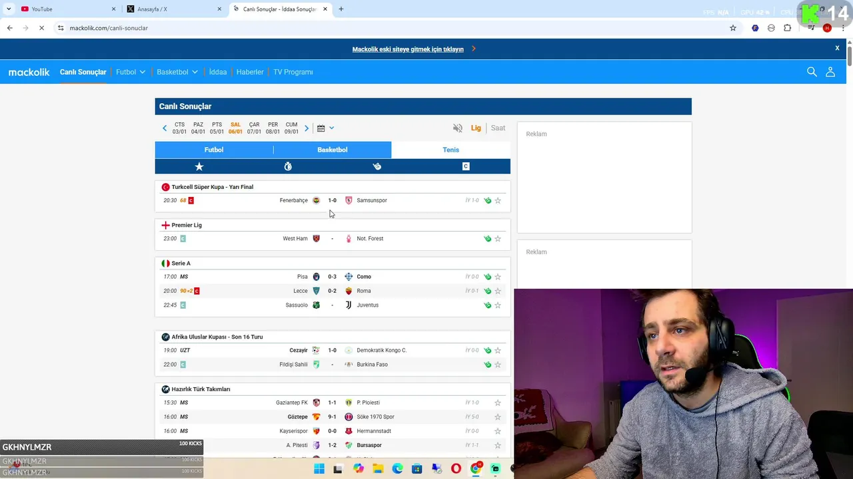Switch to the YouTube browser tab

coord(67,9)
